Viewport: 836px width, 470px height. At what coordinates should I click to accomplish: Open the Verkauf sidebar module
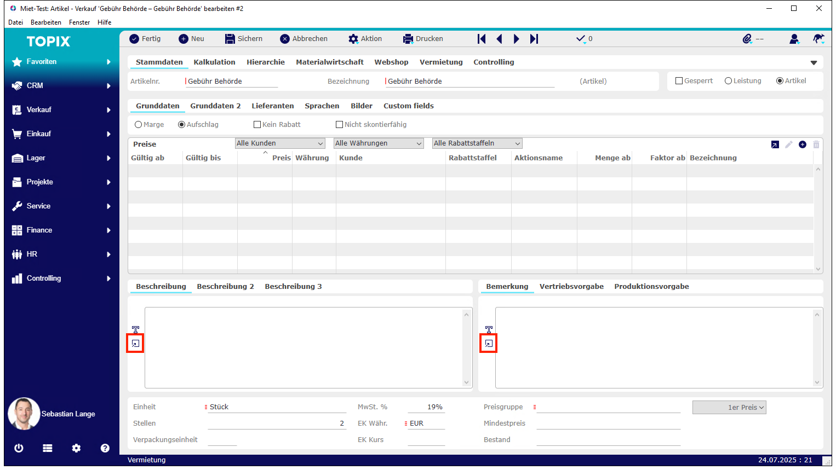coord(61,110)
